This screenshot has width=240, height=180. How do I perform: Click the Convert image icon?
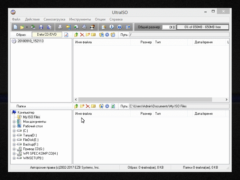(68, 27)
